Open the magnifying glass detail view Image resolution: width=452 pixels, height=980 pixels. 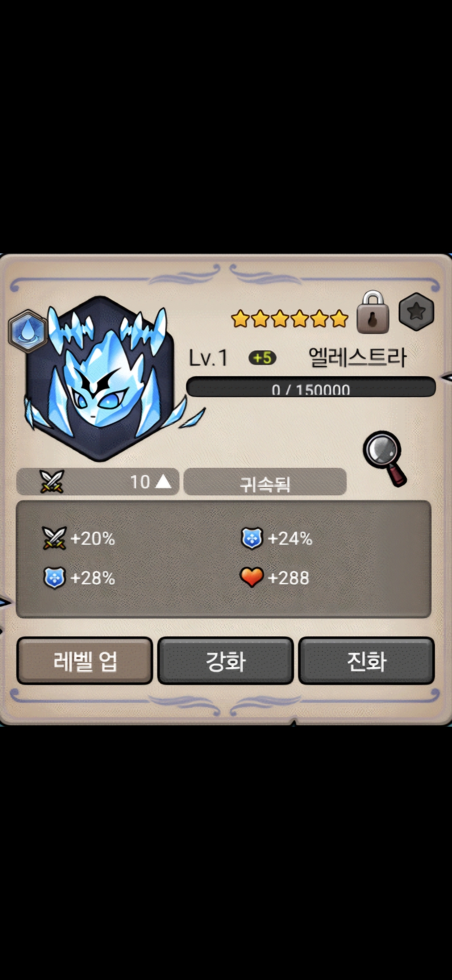point(385,459)
